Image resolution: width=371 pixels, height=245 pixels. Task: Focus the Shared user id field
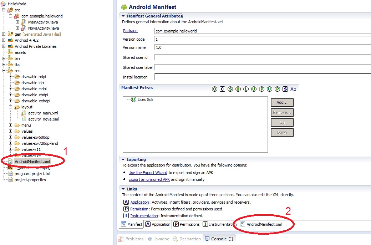pos(263,57)
